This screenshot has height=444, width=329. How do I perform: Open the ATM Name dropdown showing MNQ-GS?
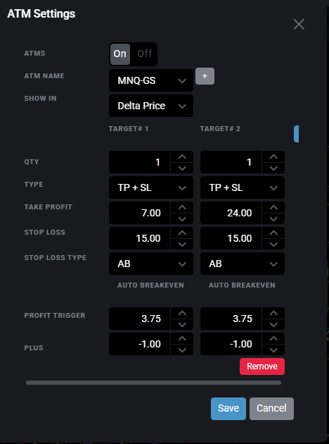click(x=151, y=80)
